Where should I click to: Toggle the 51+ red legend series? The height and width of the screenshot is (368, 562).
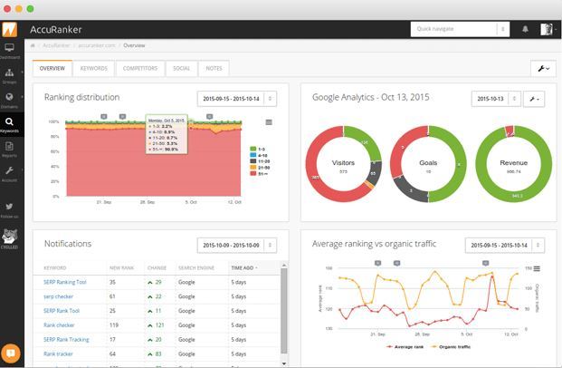coord(259,174)
